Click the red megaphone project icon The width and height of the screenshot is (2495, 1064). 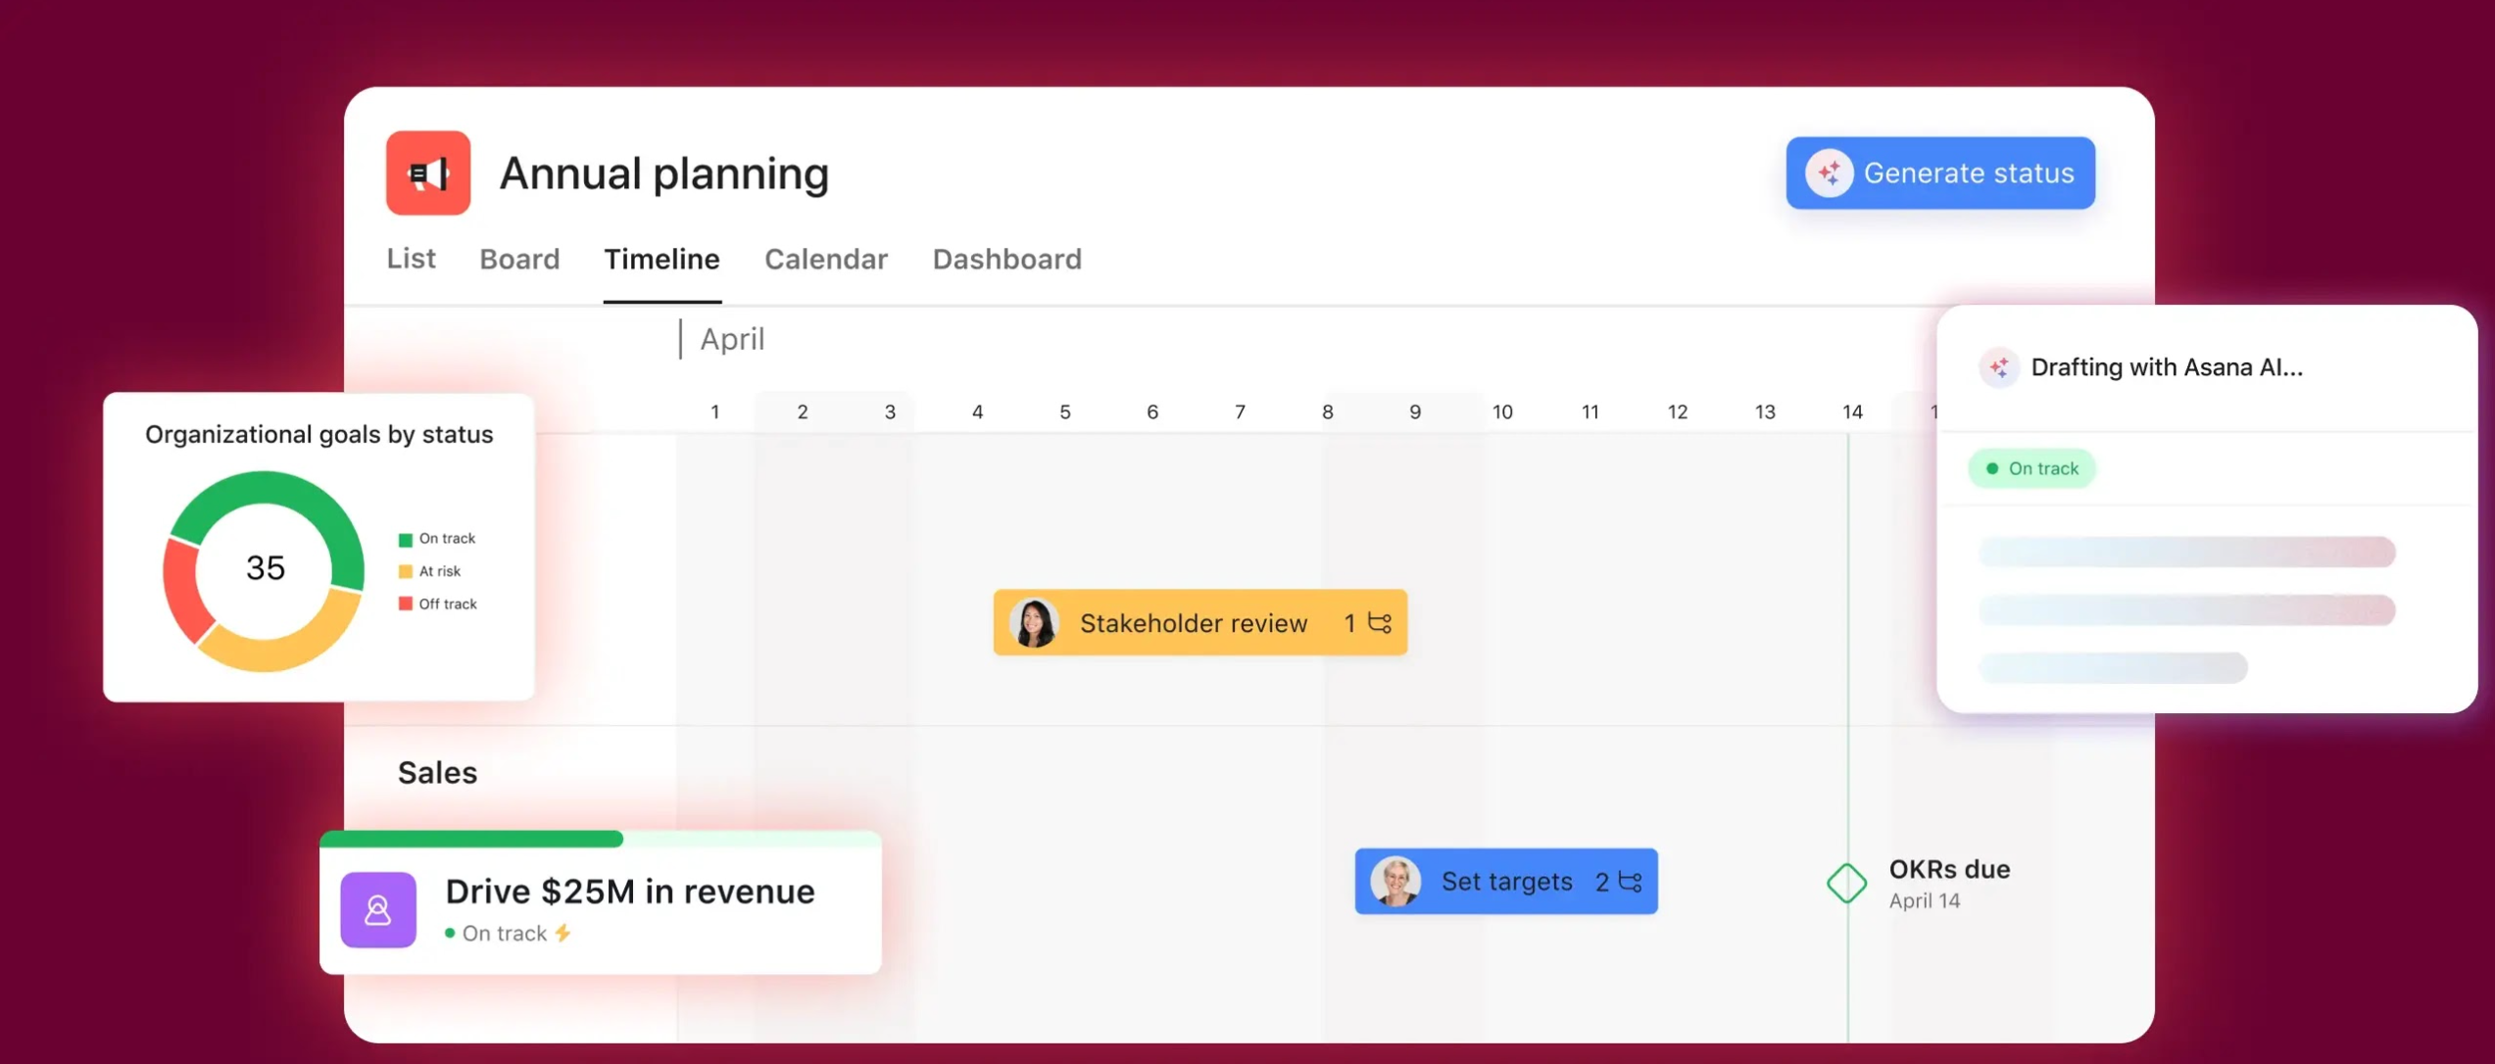[x=428, y=172]
